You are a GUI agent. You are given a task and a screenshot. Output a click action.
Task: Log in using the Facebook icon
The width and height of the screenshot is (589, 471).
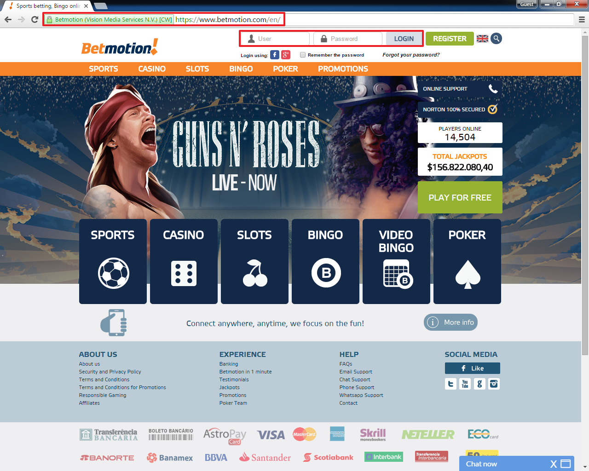pyautogui.click(x=275, y=55)
